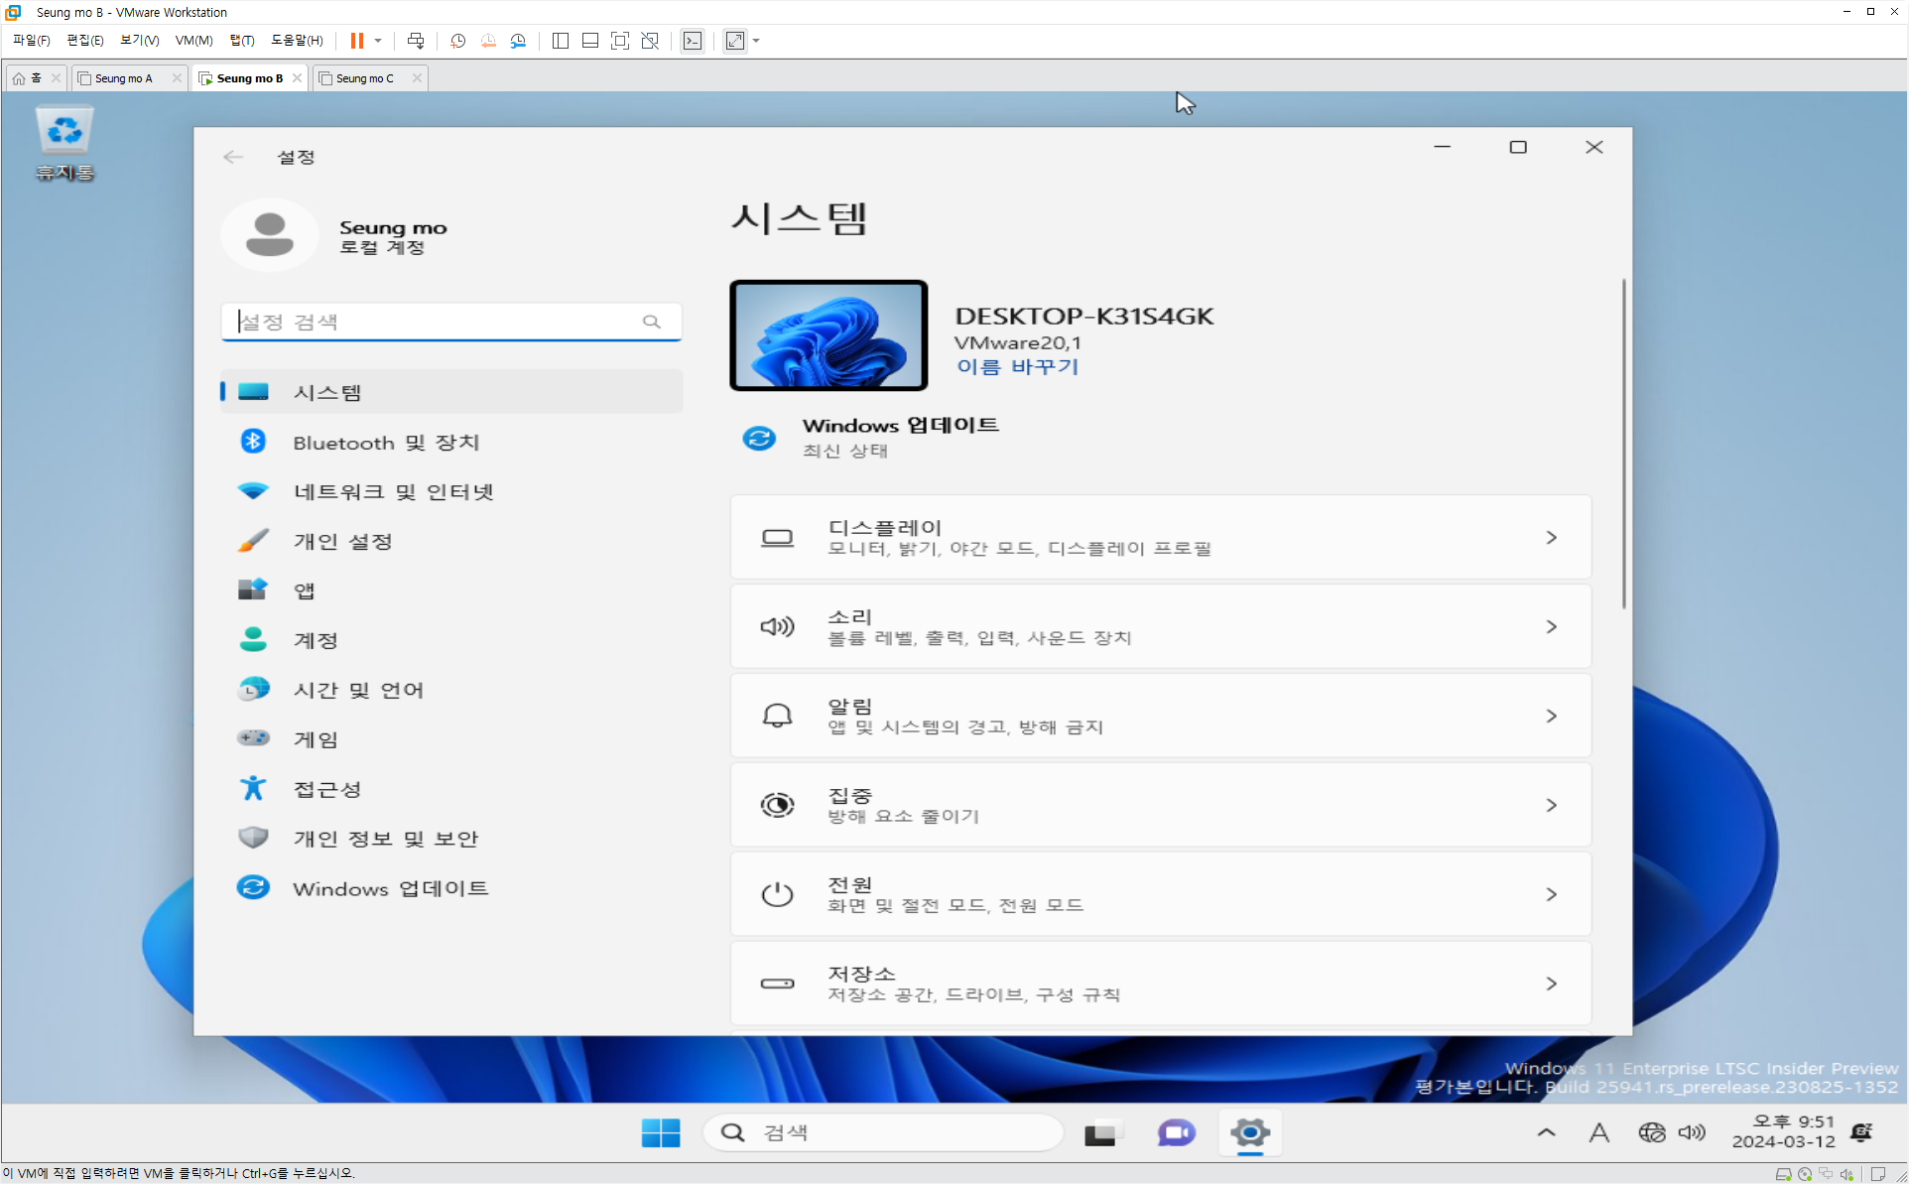
Task: Pause the virtual machine
Action: (356, 41)
